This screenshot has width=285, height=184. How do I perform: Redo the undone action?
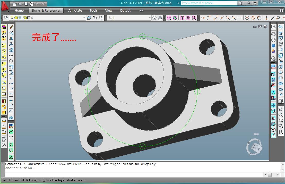pyautogui.click(x=43, y=4)
